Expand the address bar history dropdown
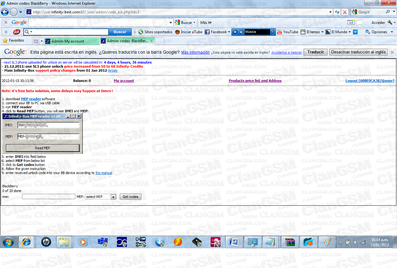397x268 pixels. pos(331,12)
